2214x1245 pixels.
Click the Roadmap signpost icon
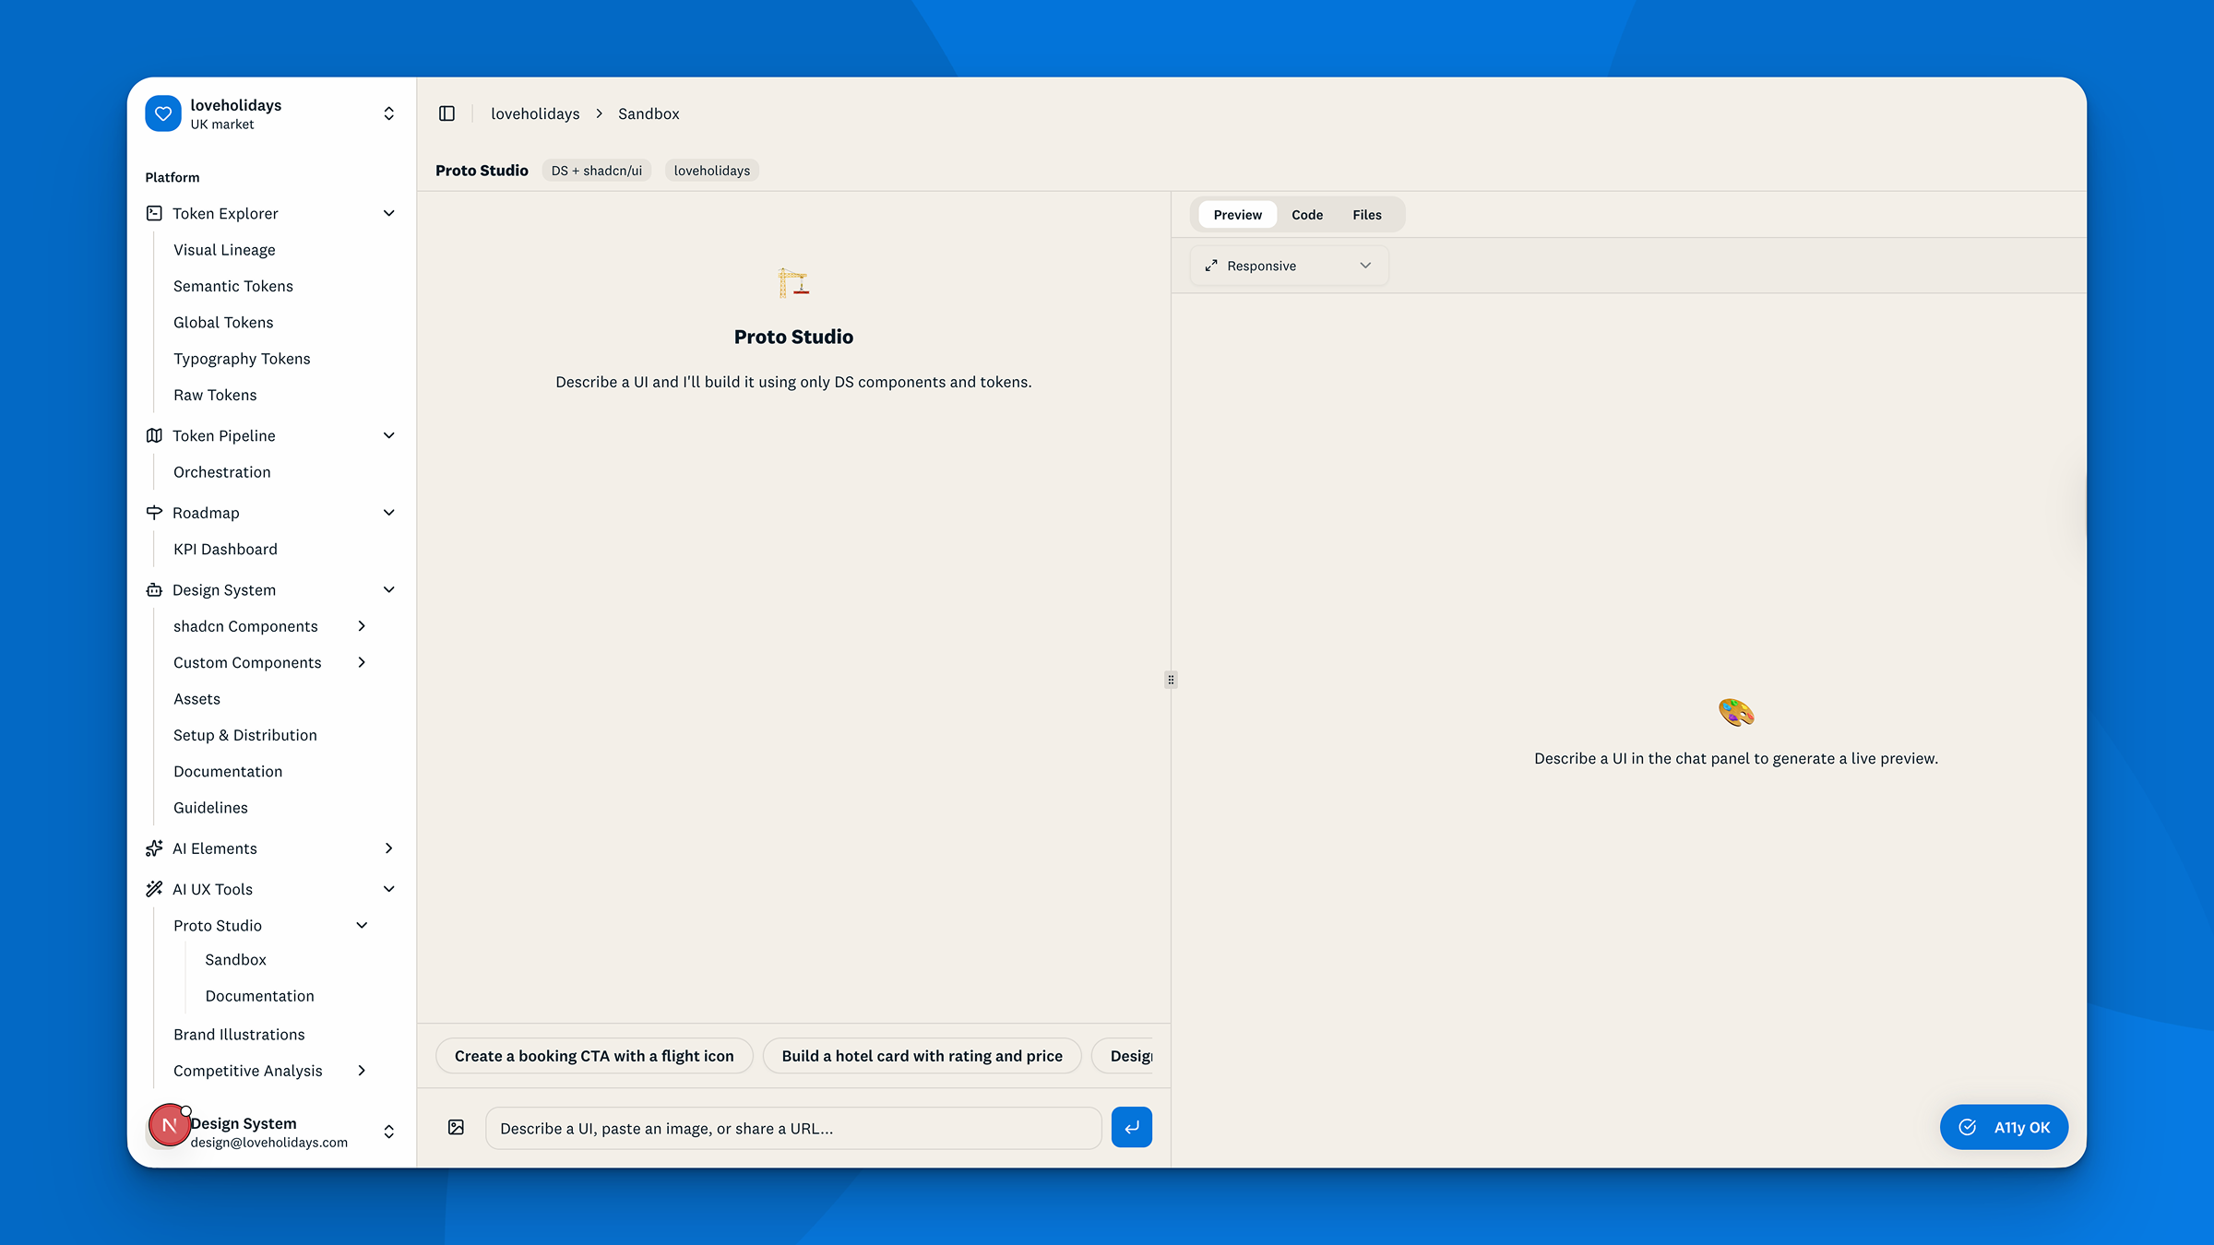click(x=154, y=513)
